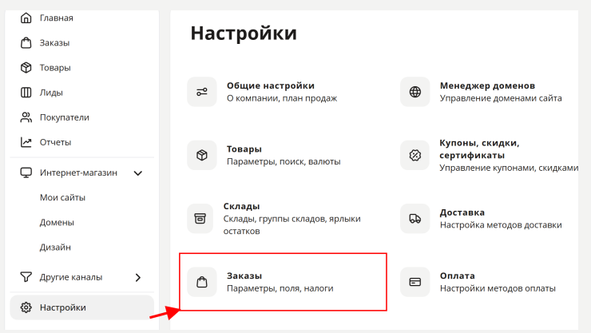Click the truck icon for Доставка

(415, 219)
